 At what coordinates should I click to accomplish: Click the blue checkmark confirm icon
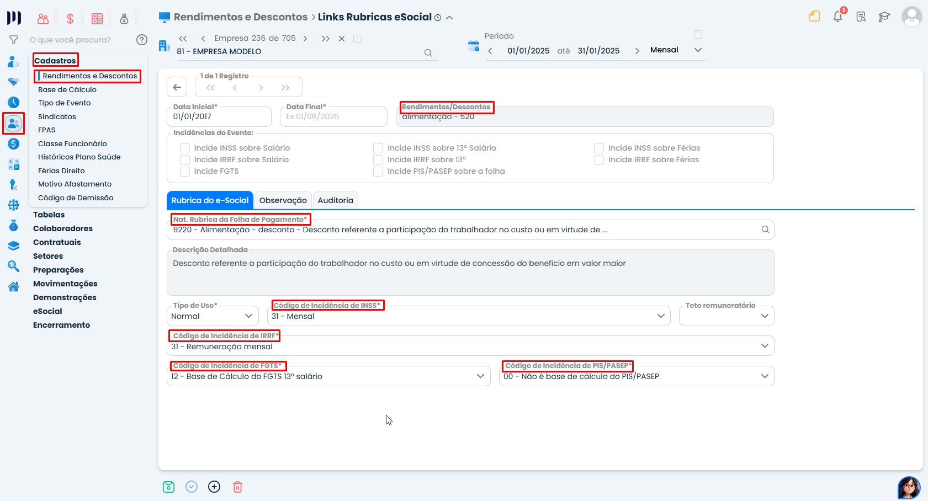(192, 487)
